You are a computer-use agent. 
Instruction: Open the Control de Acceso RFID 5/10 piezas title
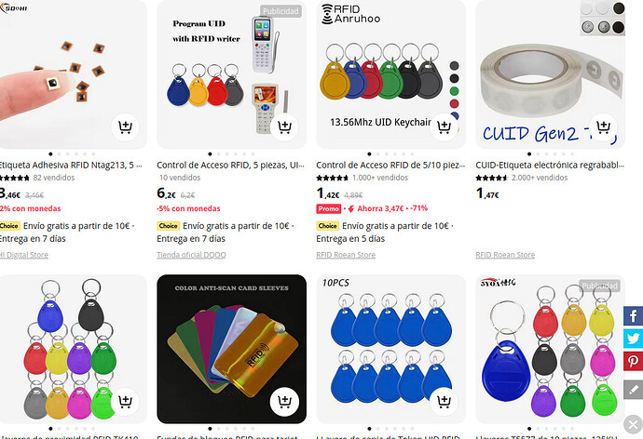tap(390, 165)
